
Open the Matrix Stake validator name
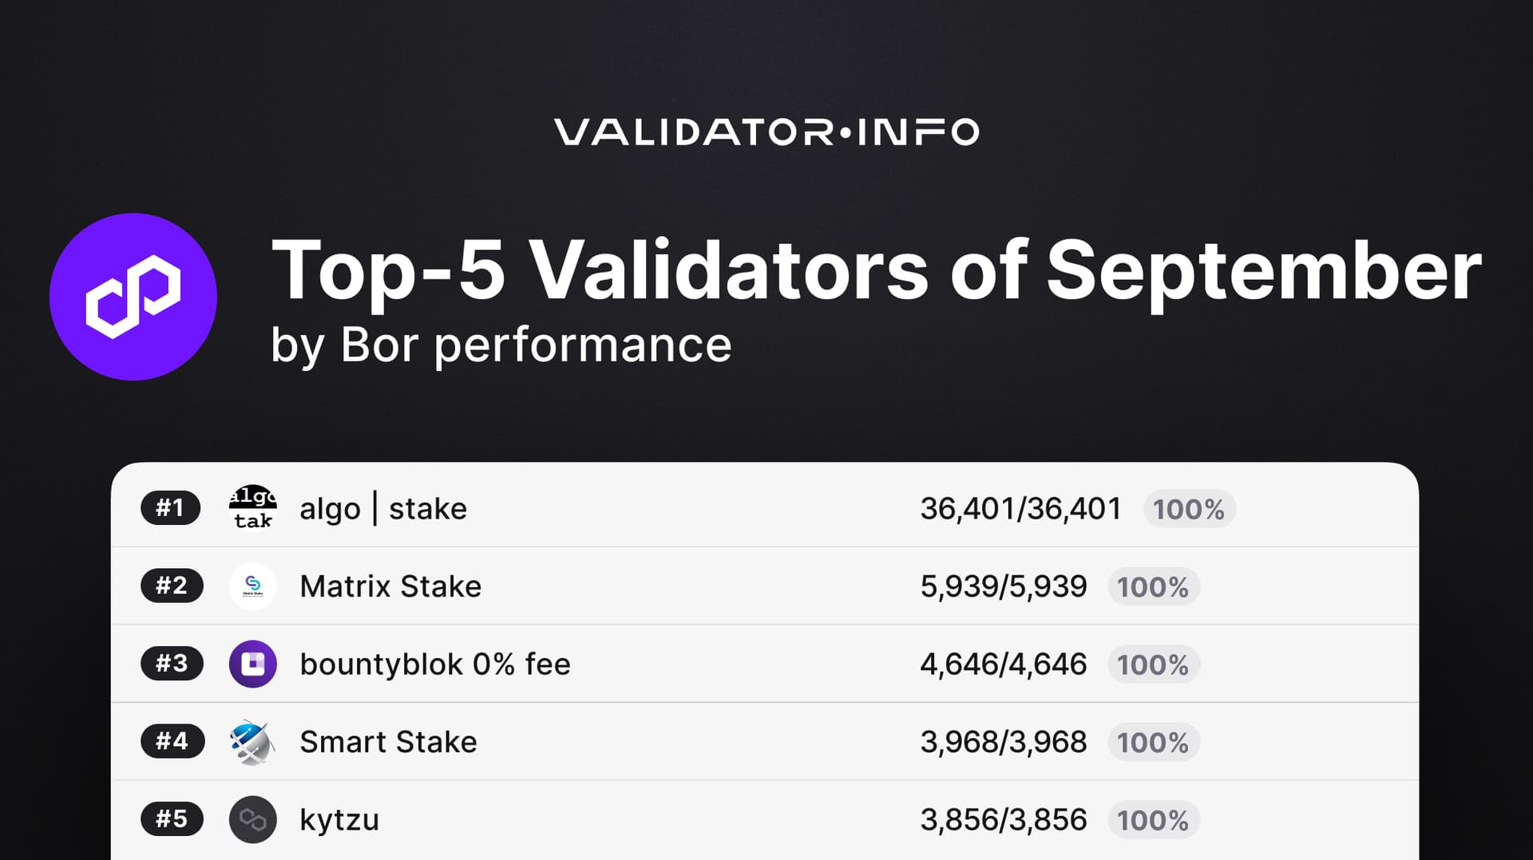click(390, 586)
